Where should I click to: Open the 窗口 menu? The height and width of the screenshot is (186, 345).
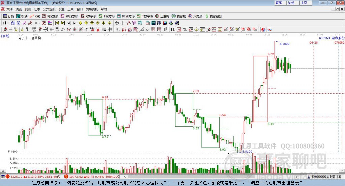[x=80, y=9]
